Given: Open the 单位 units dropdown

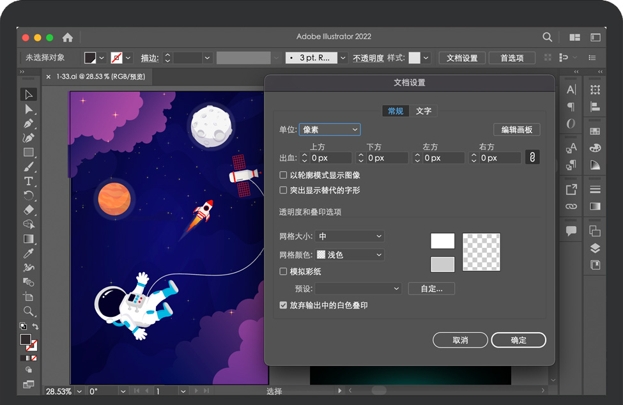Looking at the screenshot, I should (x=330, y=130).
